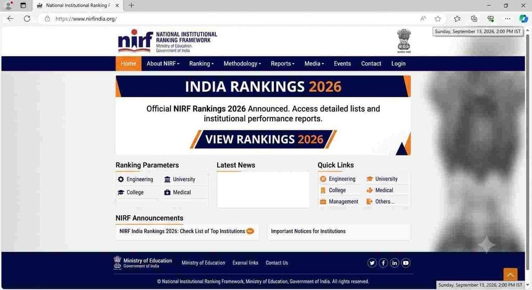Click the Government of India emblem
Viewport: 532px width, 290px height.
pyautogui.click(x=404, y=41)
